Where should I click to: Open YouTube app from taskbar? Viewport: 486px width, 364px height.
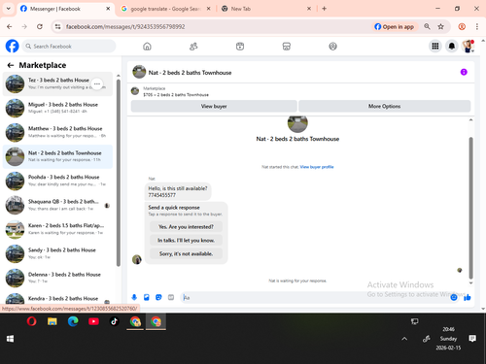pyautogui.click(x=93, y=321)
